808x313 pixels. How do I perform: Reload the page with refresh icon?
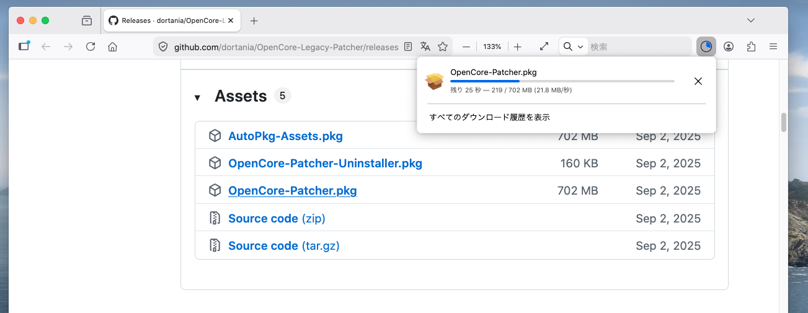tap(91, 46)
